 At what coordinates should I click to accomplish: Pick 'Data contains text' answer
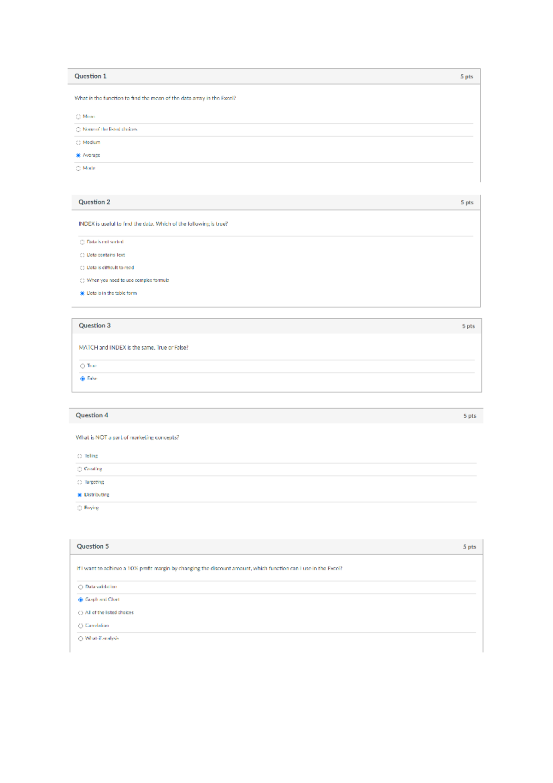pyautogui.click(x=82, y=255)
